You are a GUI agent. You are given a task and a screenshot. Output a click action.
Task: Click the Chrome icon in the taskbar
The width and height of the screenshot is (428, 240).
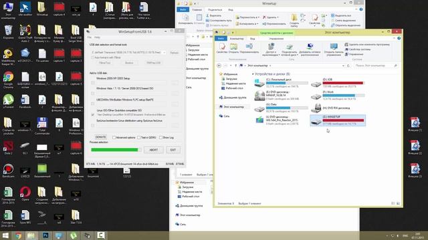[x=18, y=235]
